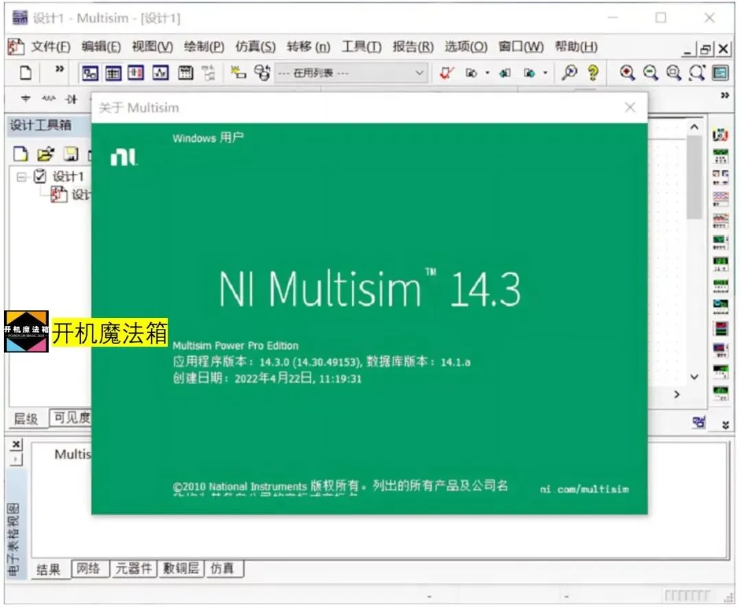Close the 关于 Multisim dialog

(x=630, y=107)
